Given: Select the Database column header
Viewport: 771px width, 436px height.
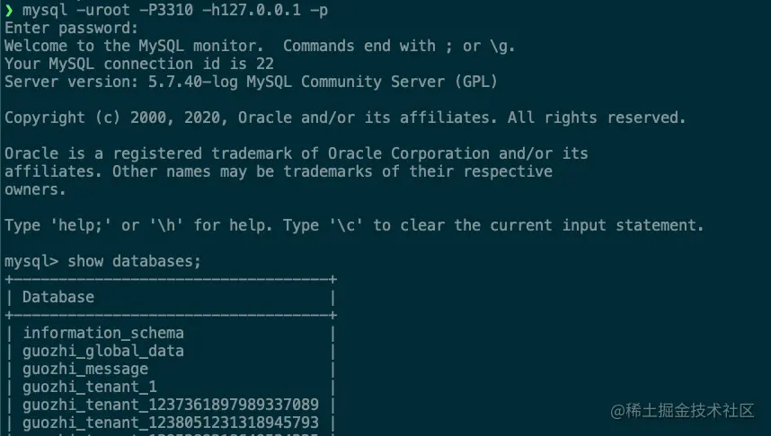Looking at the screenshot, I should [58, 297].
